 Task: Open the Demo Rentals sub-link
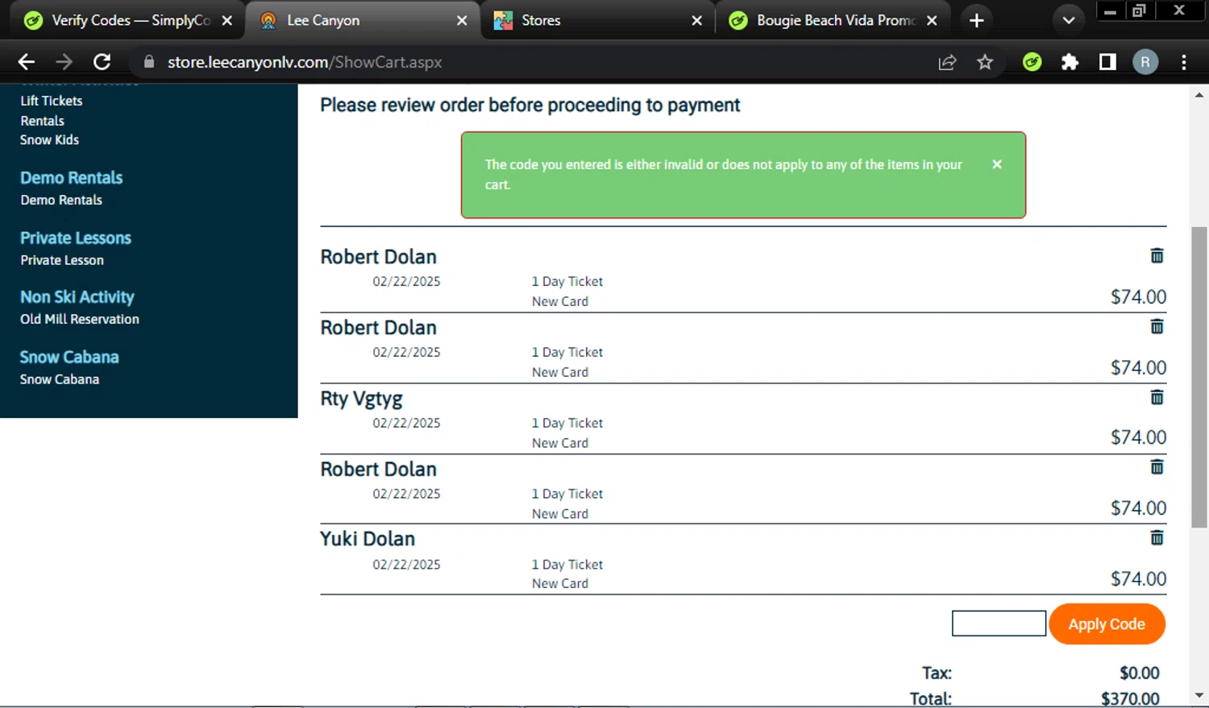(x=61, y=200)
